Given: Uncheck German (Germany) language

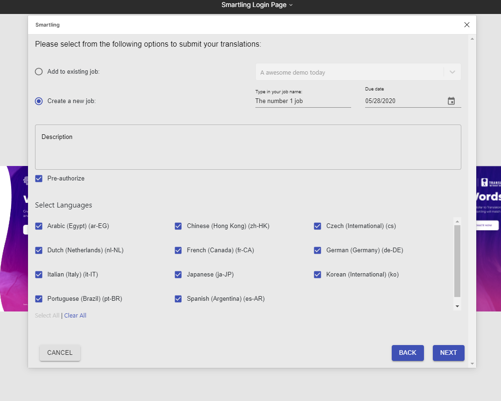Looking at the screenshot, I should pos(318,250).
